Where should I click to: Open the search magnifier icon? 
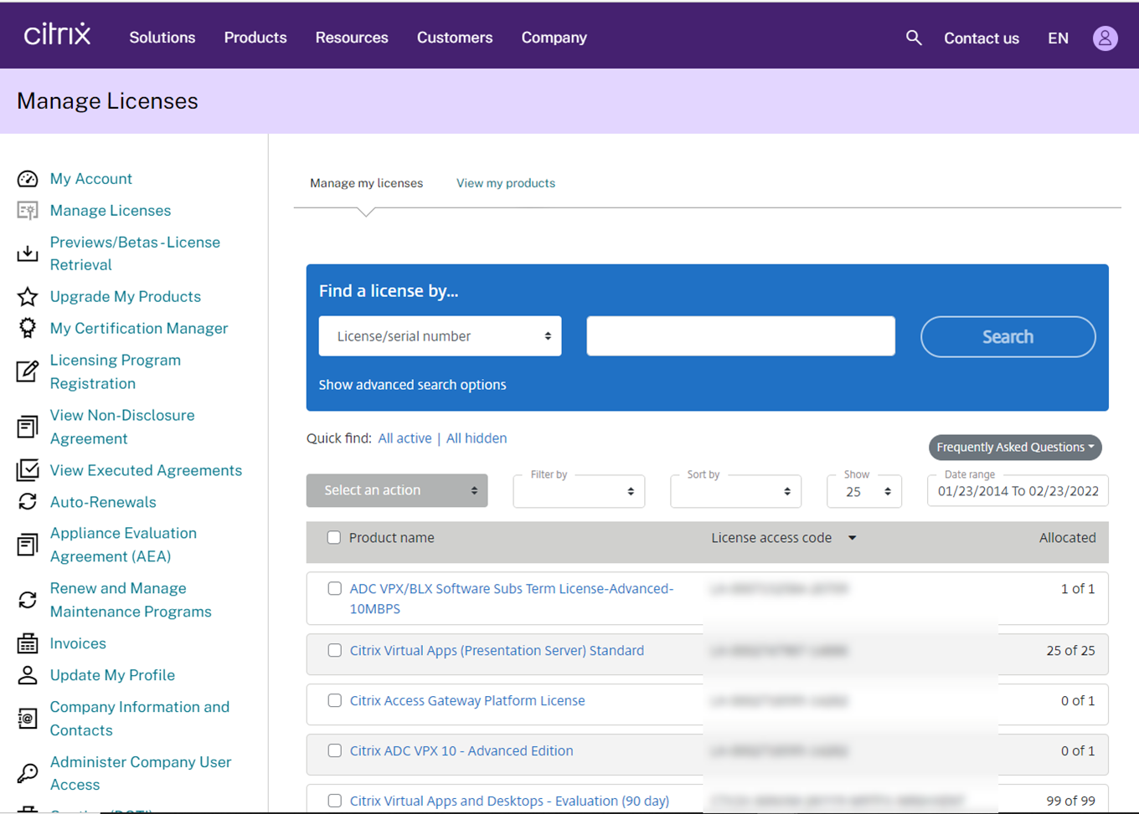pos(914,38)
